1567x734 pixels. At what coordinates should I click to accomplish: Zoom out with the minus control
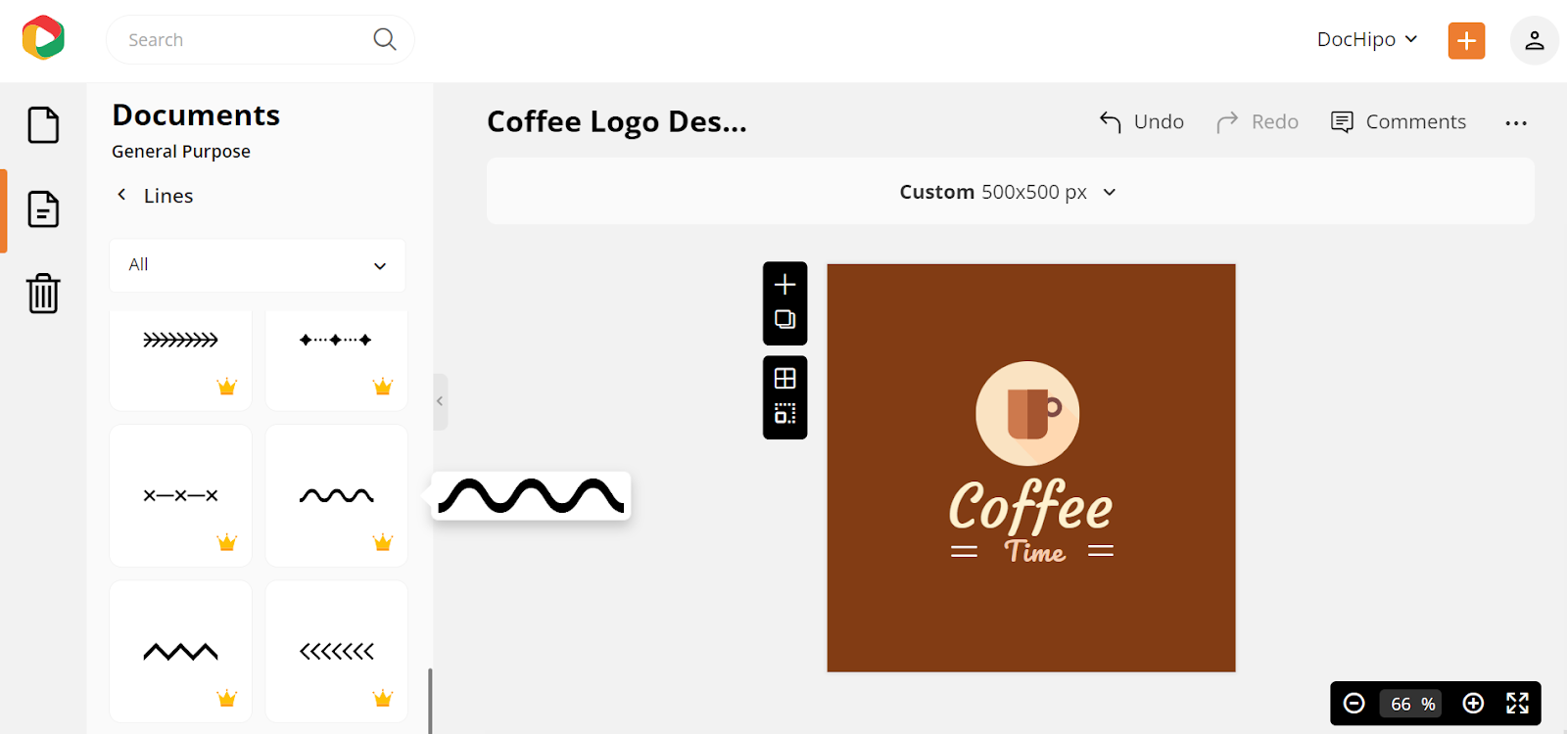coord(1354,703)
